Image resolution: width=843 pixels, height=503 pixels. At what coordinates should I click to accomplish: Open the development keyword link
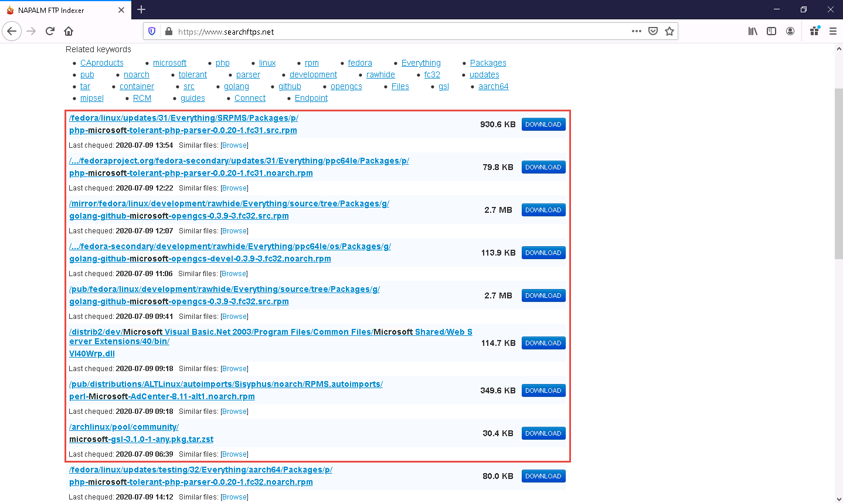pyautogui.click(x=313, y=74)
